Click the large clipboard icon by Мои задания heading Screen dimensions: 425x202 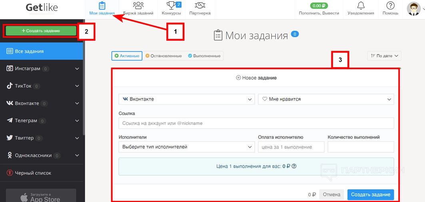[x=218, y=36]
